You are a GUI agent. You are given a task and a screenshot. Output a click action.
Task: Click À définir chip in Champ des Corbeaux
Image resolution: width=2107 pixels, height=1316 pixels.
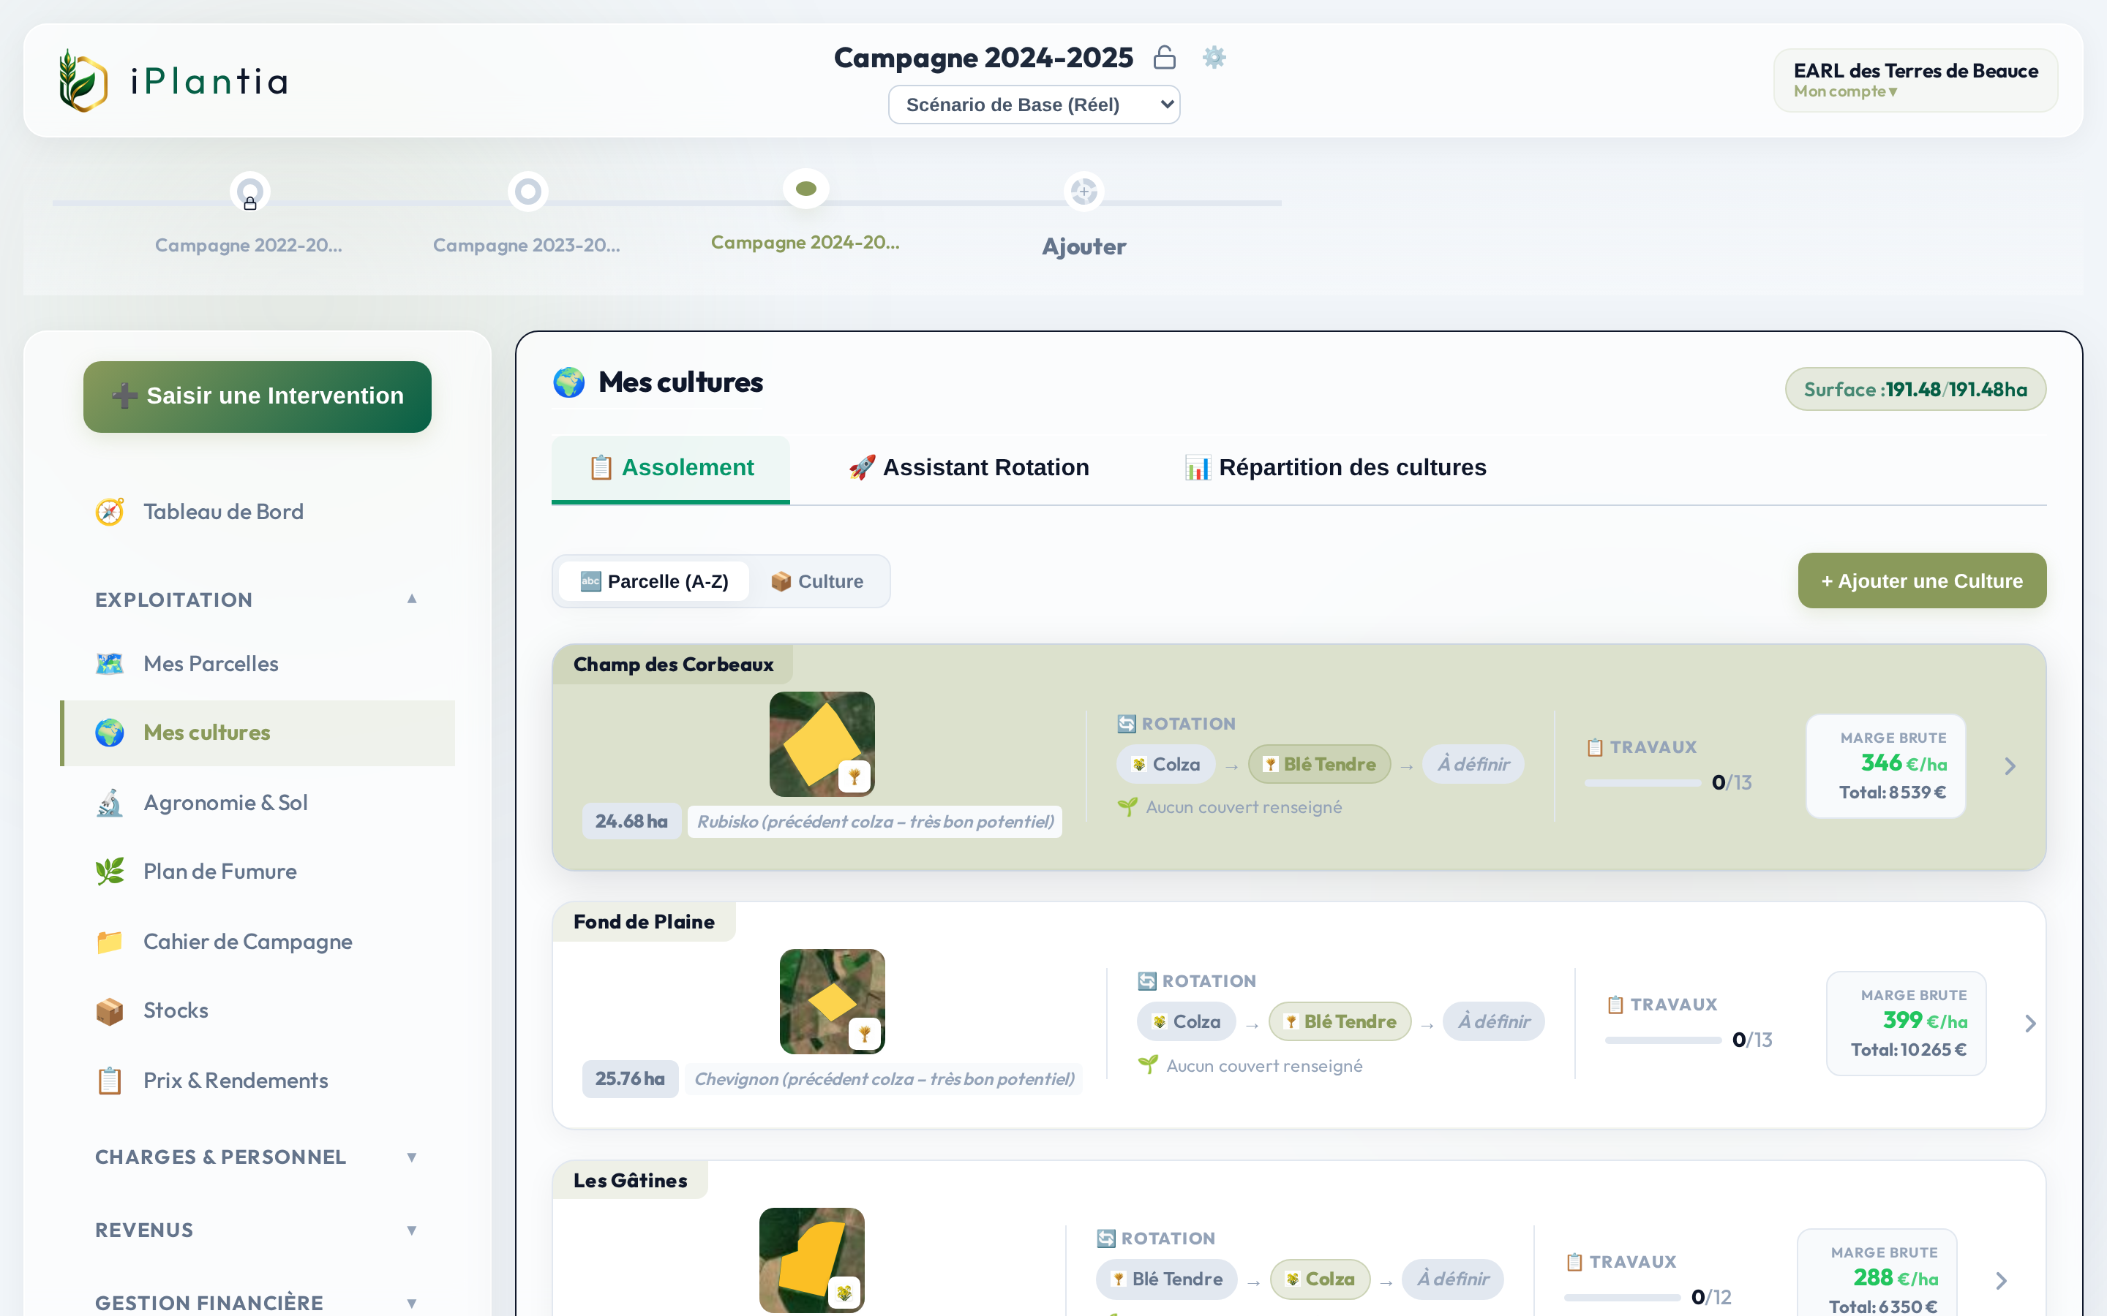tap(1473, 764)
